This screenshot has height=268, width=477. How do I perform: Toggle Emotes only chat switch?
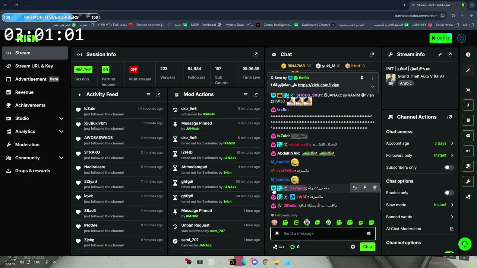pyautogui.click(x=449, y=193)
